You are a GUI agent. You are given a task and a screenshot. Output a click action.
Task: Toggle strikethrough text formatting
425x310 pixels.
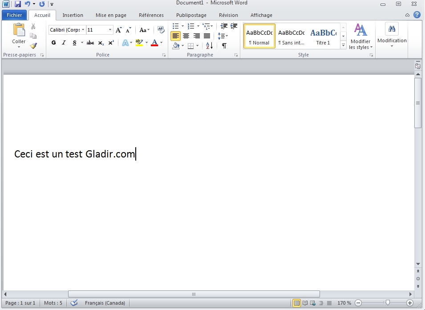coord(90,43)
